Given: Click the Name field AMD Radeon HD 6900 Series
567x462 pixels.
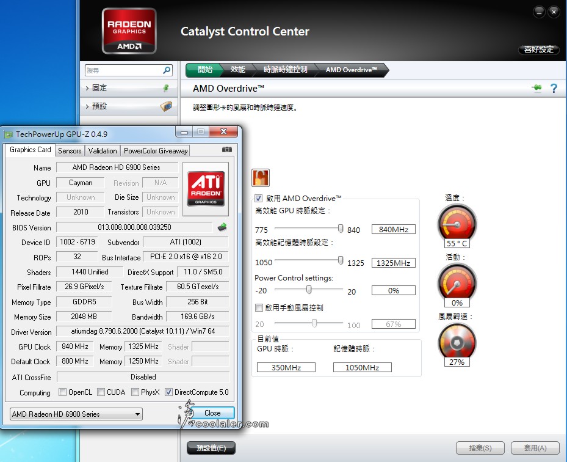Looking at the screenshot, I should [x=117, y=167].
